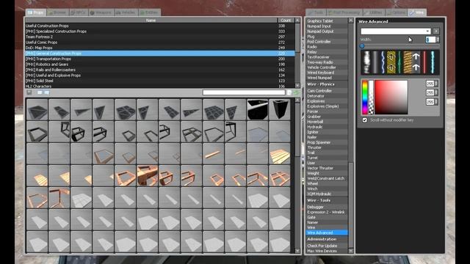Select [PHX] Transportation Props category
Screen dimensions: 470x264
(x=160, y=59)
